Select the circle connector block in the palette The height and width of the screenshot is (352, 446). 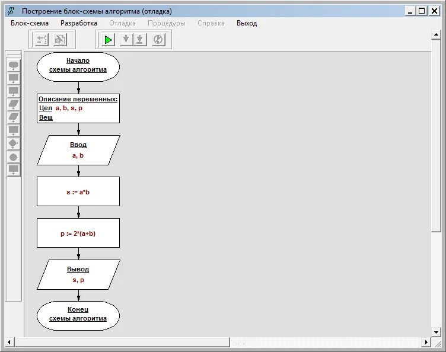pos(14,157)
